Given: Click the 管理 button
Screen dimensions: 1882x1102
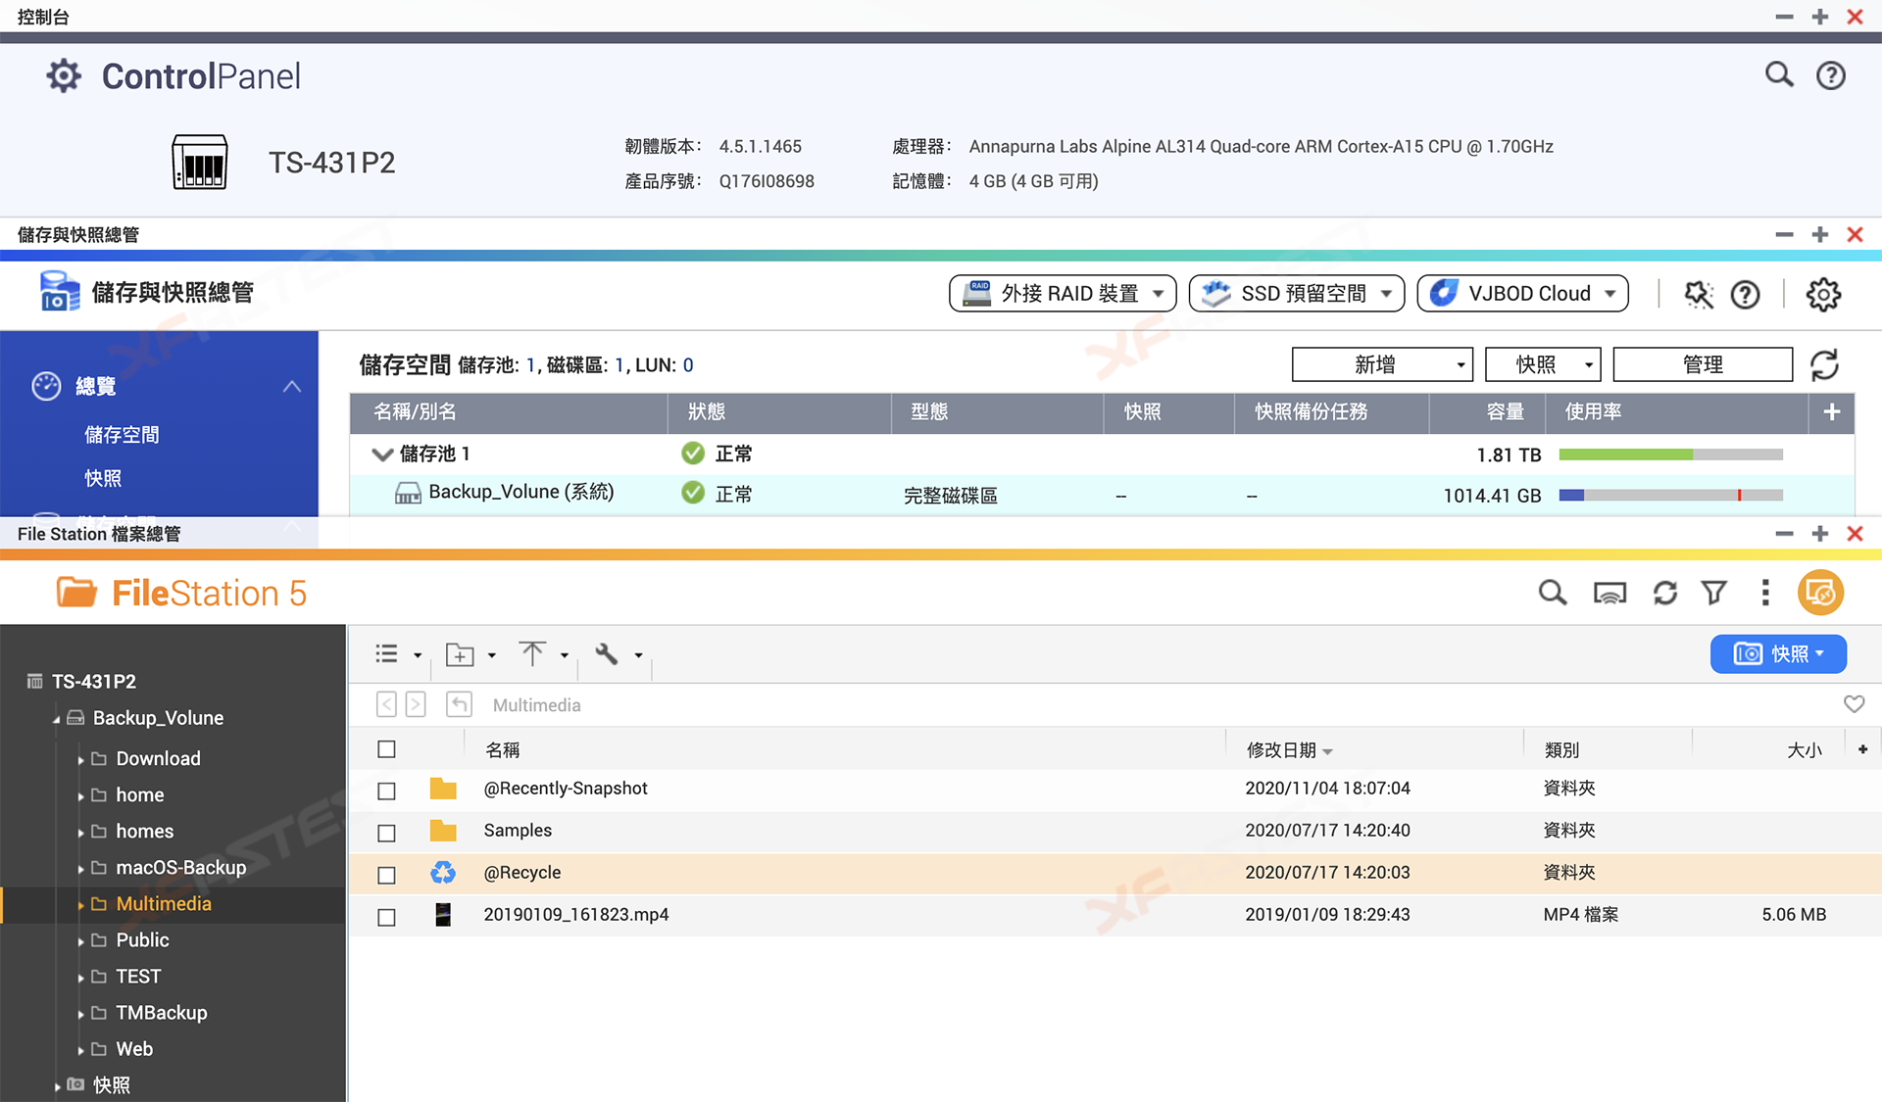Looking at the screenshot, I should tap(1703, 365).
